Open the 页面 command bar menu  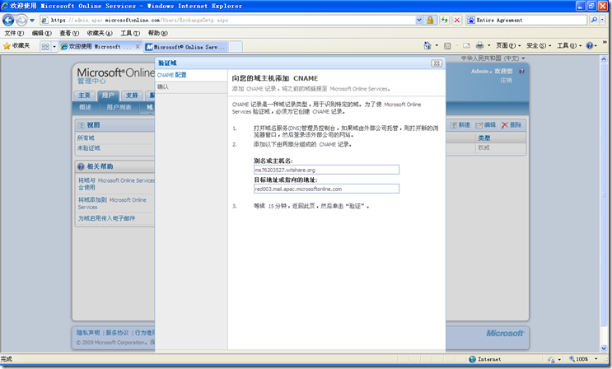(x=507, y=45)
